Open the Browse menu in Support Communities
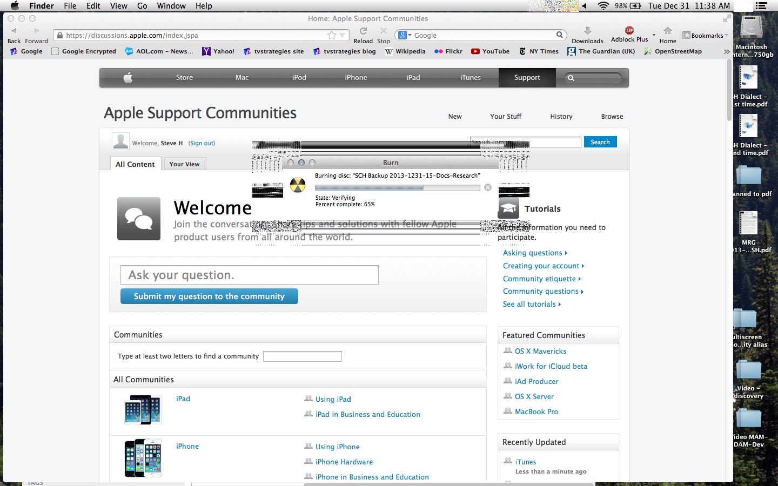 [x=612, y=117]
